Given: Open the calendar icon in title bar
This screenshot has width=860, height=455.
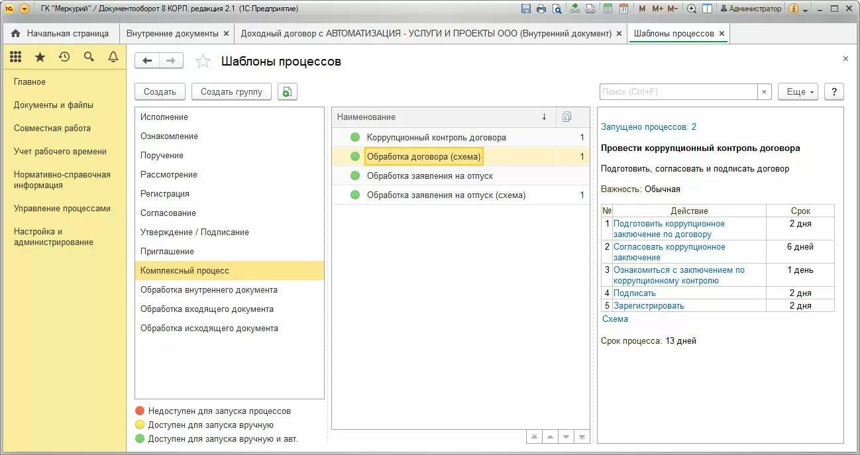Looking at the screenshot, I should click(x=623, y=9).
